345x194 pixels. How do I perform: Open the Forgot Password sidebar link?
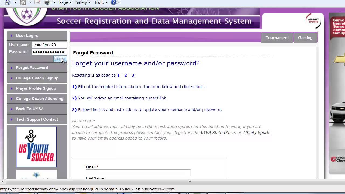click(32, 68)
